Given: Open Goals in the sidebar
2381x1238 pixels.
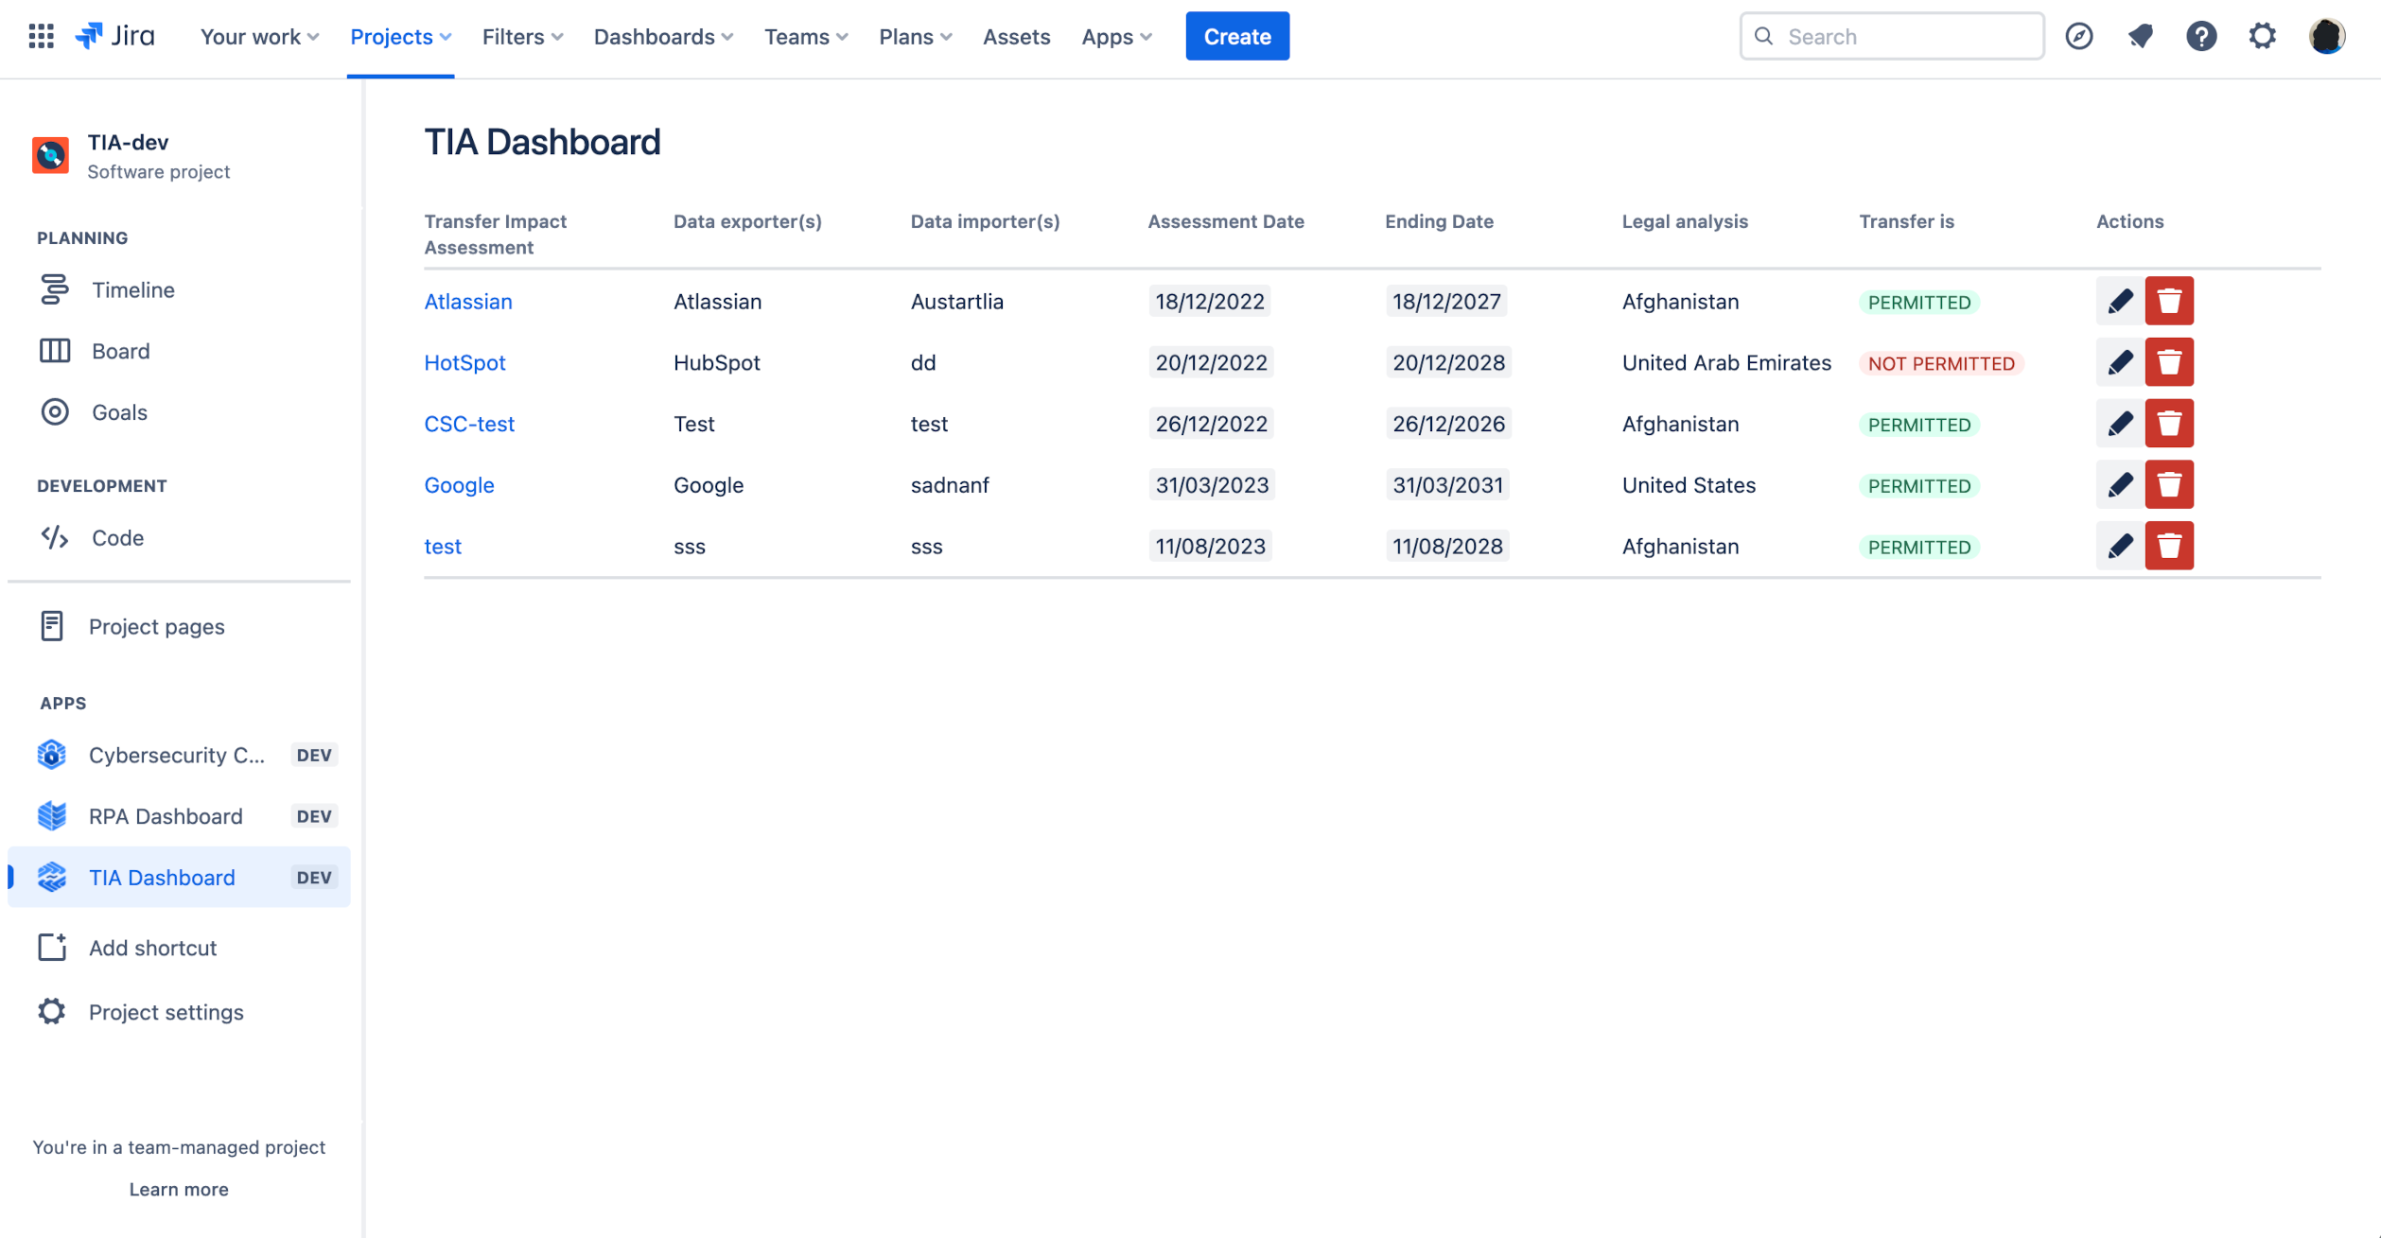Looking at the screenshot, I should pyautogui.click(x=179, y=412).
